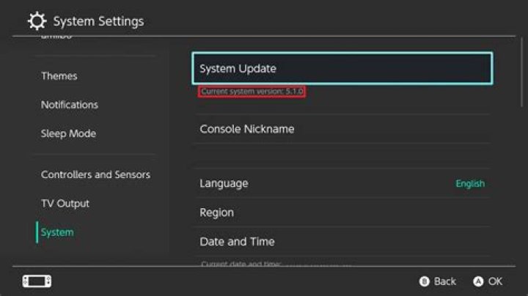Change the English language value
This screenshot has height=296, width=528.
[x=470, y=184]
